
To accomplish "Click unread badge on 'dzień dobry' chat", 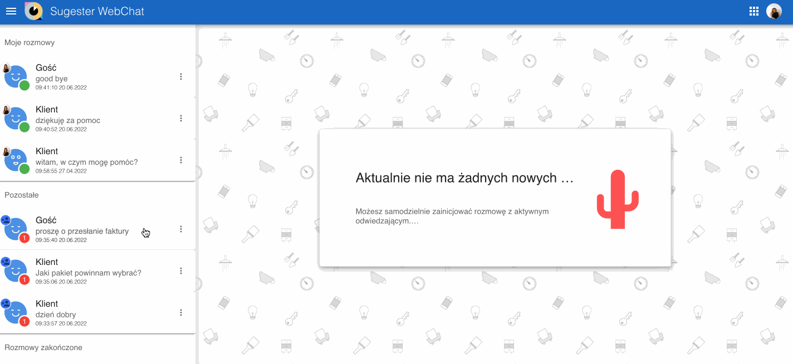I will coord(25,322).
